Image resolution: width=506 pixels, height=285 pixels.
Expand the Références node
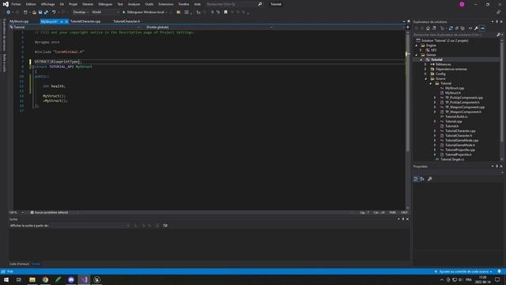click(x=425, y=64)
